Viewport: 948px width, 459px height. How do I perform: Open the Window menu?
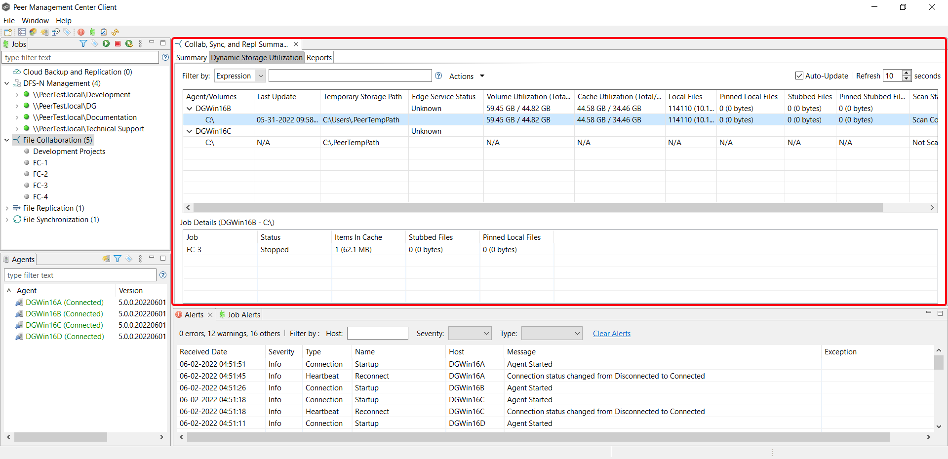[x=35, y=21]
